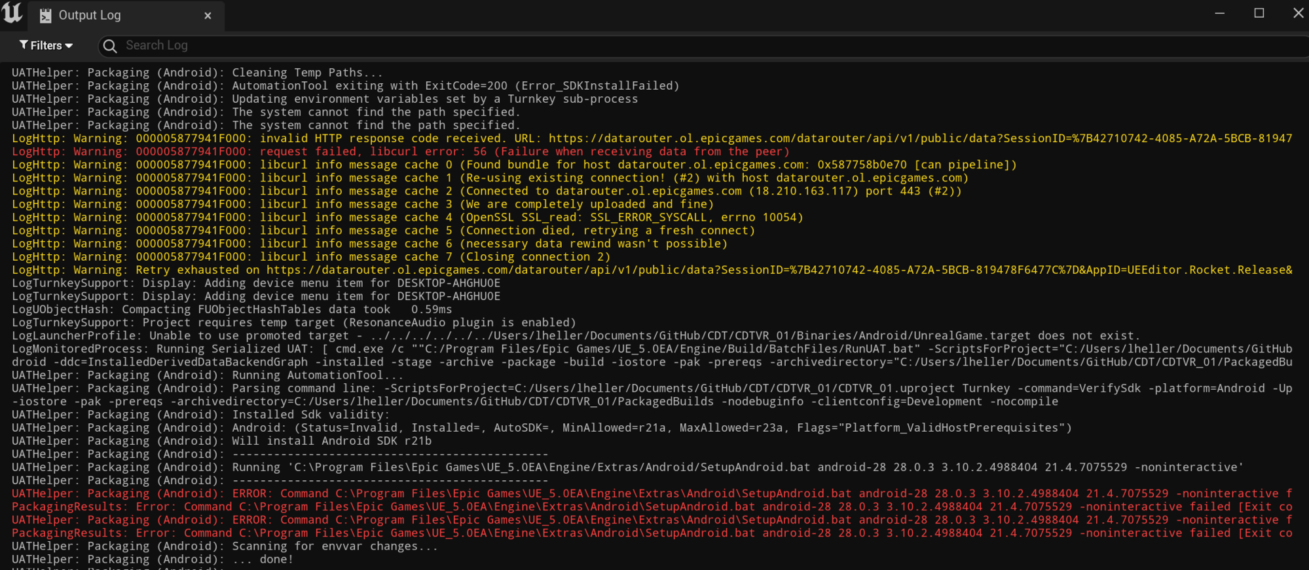Select the 'Scanning for envvar changes...' line
The image size is (1309, 570).
point(225,546)
